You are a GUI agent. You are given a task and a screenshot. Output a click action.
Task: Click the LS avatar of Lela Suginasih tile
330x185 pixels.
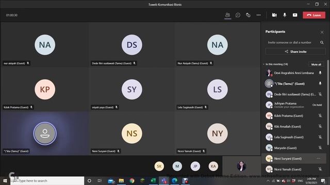[217, 89]
